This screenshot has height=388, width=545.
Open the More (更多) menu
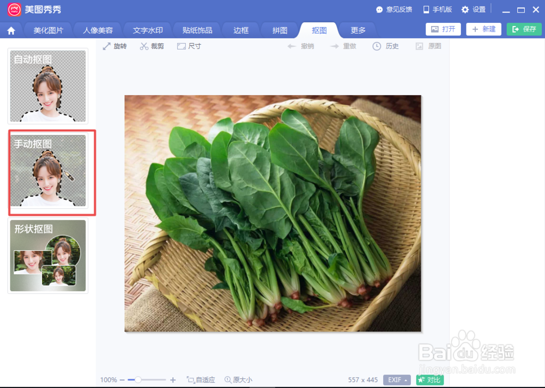point(358,30)
